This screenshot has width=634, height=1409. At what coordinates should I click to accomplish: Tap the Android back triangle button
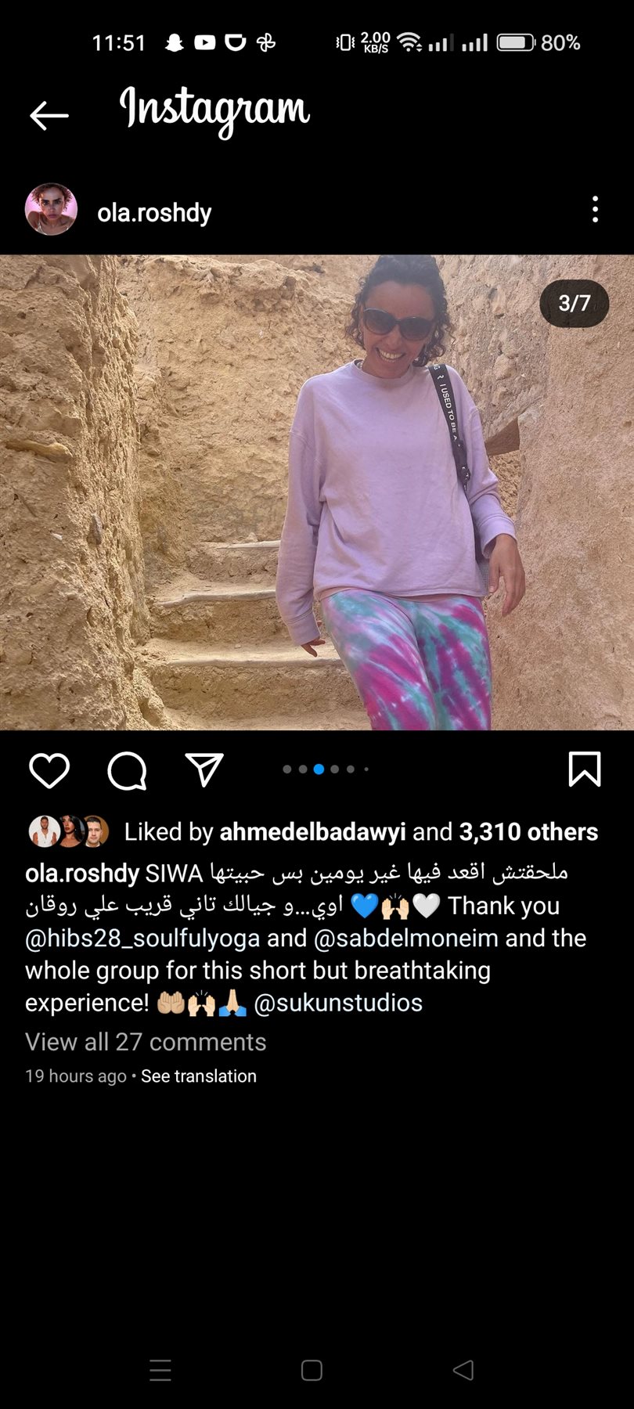(463, 1370)
